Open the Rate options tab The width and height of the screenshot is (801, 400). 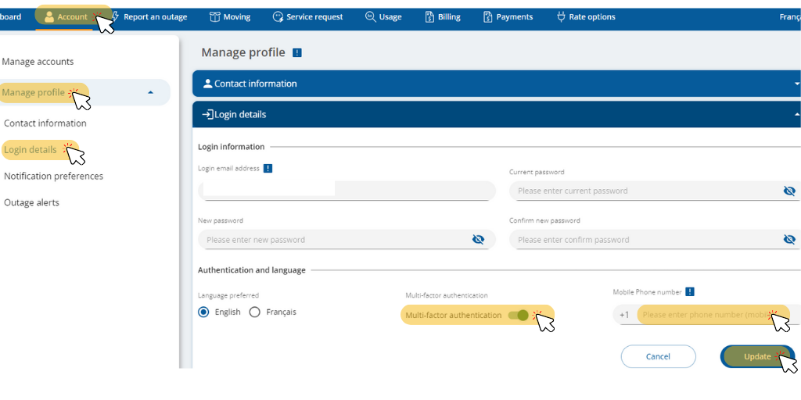tap(586, 17)
